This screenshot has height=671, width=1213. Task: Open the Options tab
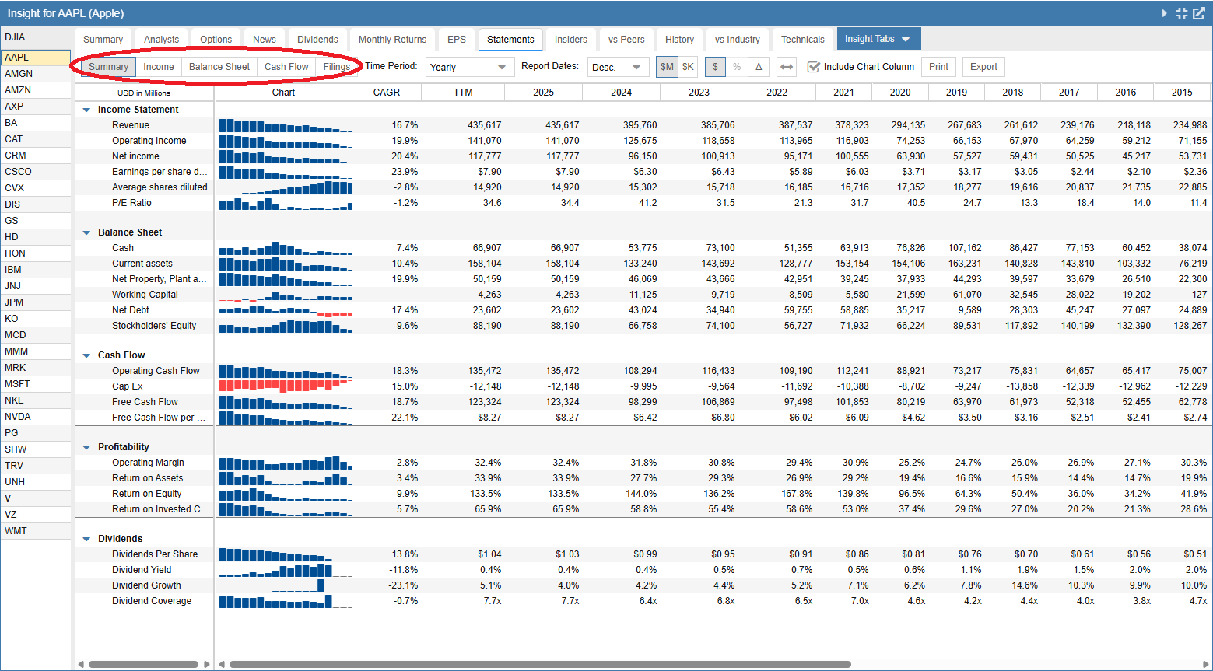click(x=216, y=40)
